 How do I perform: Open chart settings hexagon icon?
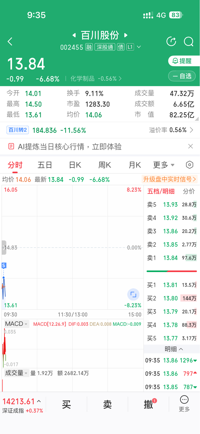(190, 165)
